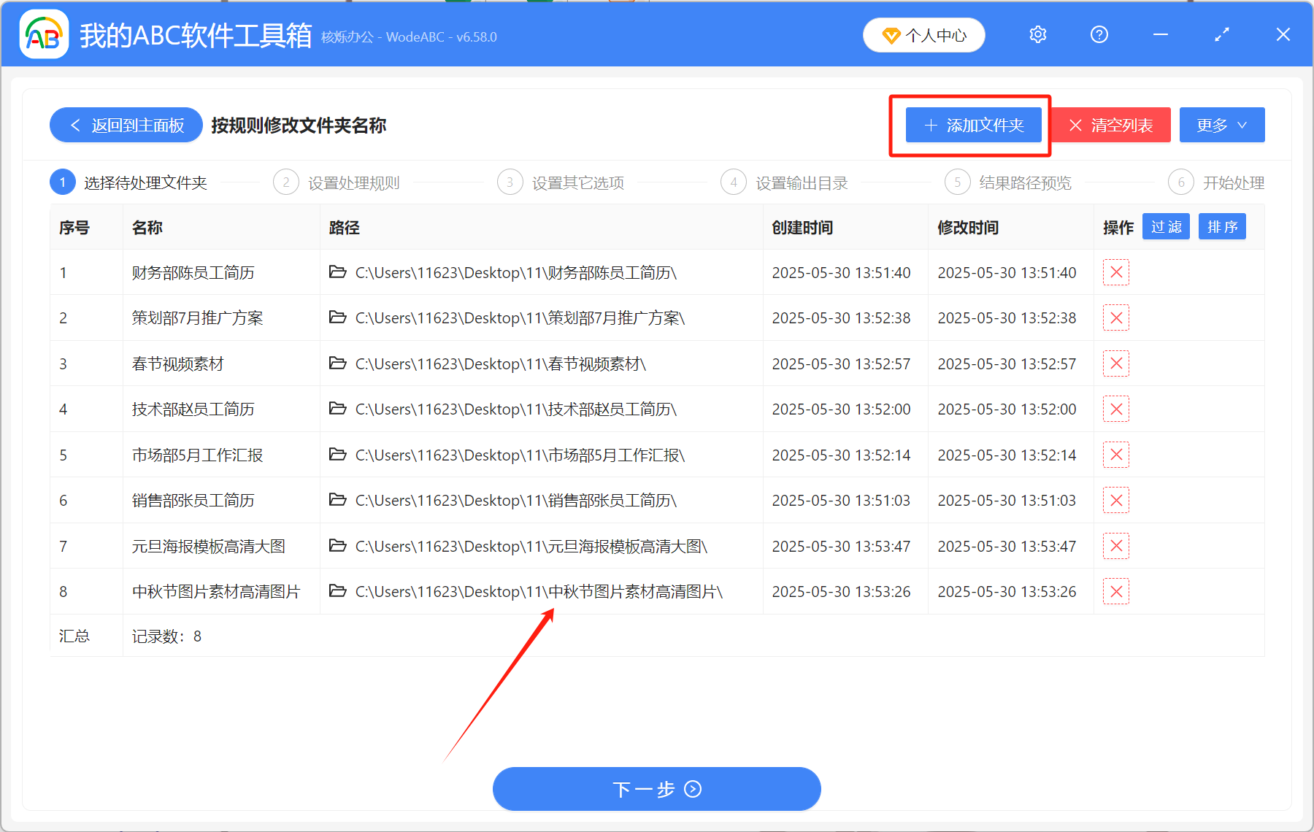1314x832 pixels.
Task: Open the 过滤 filter control
Action: click(x=1166, y=226)
